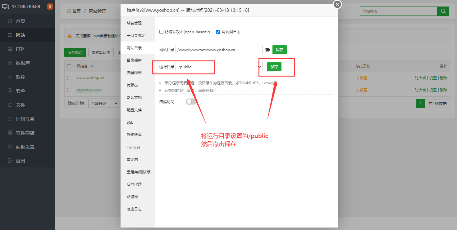
Task: Click the globe icon for 网站
Action: (x=10, y=35)
